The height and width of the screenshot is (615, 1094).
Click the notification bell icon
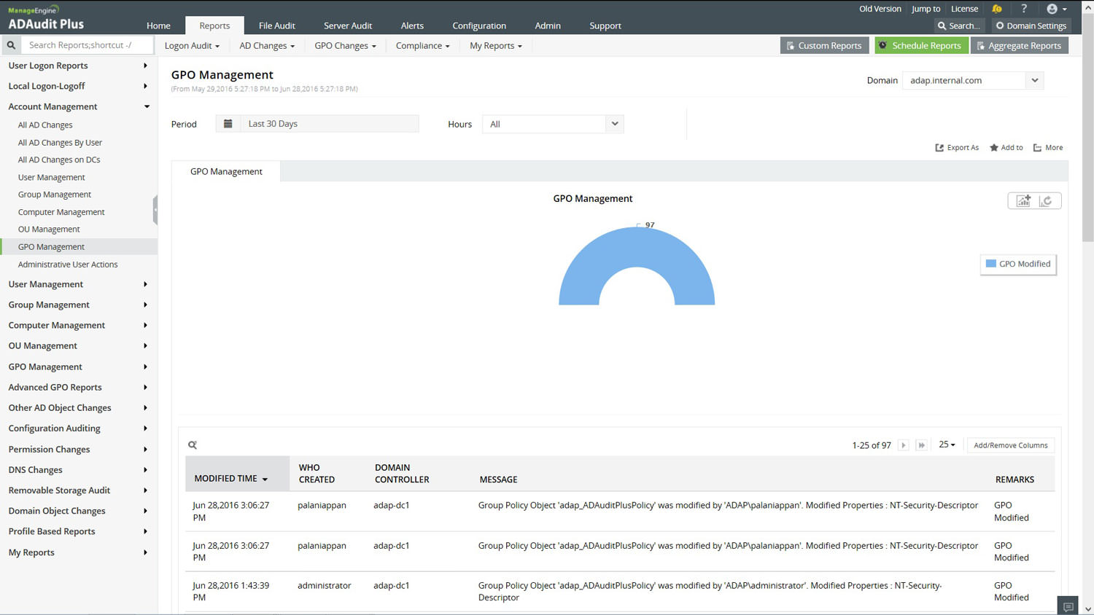pyautogui.click(x=996, y=9)
